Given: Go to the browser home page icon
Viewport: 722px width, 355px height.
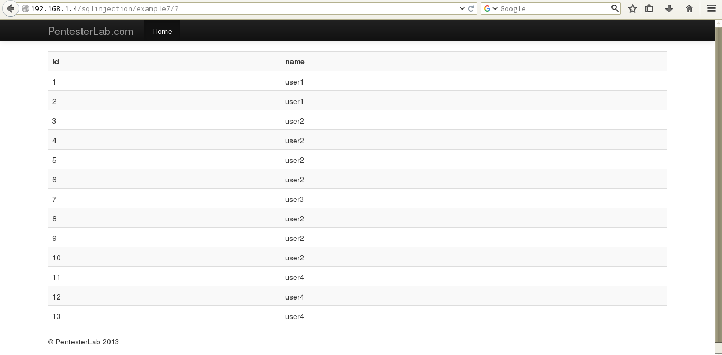Looking at the screenshot, I should point(689,8).
